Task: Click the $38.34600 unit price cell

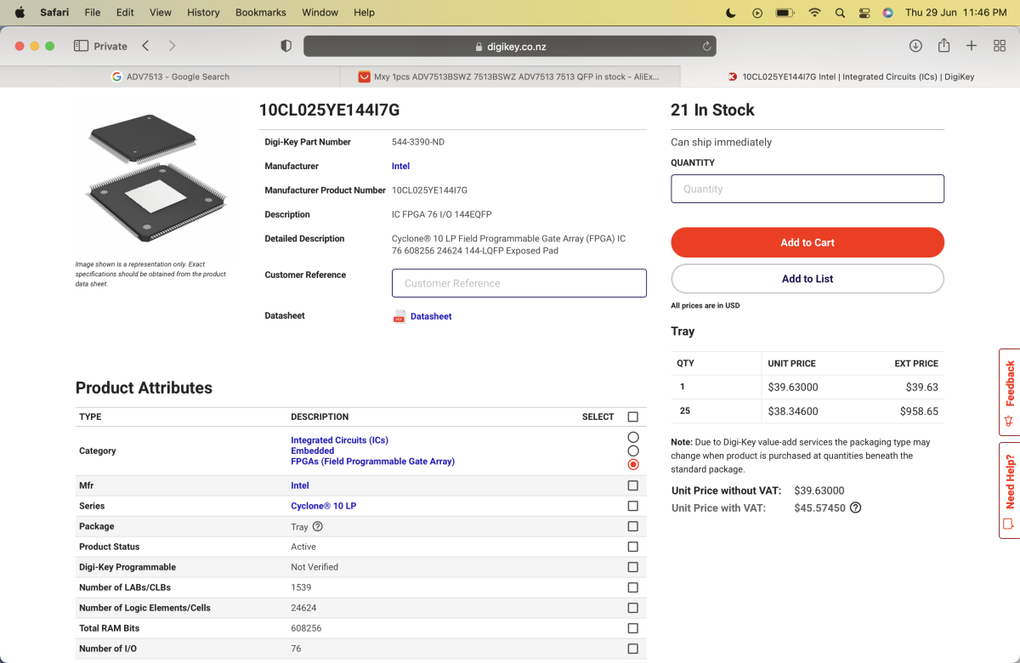Action: point(793,411)
